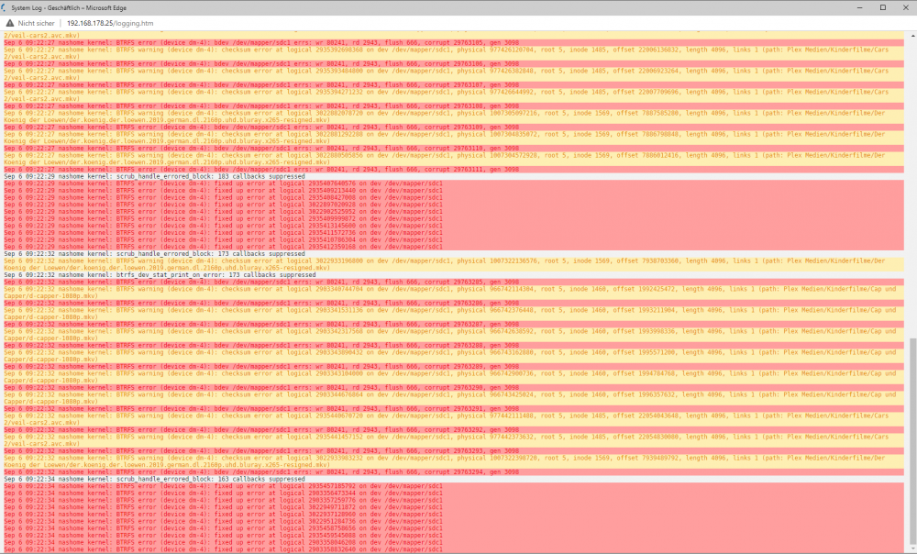
Task: Click the Edge app icon in title bar
Action: point(5,7)
